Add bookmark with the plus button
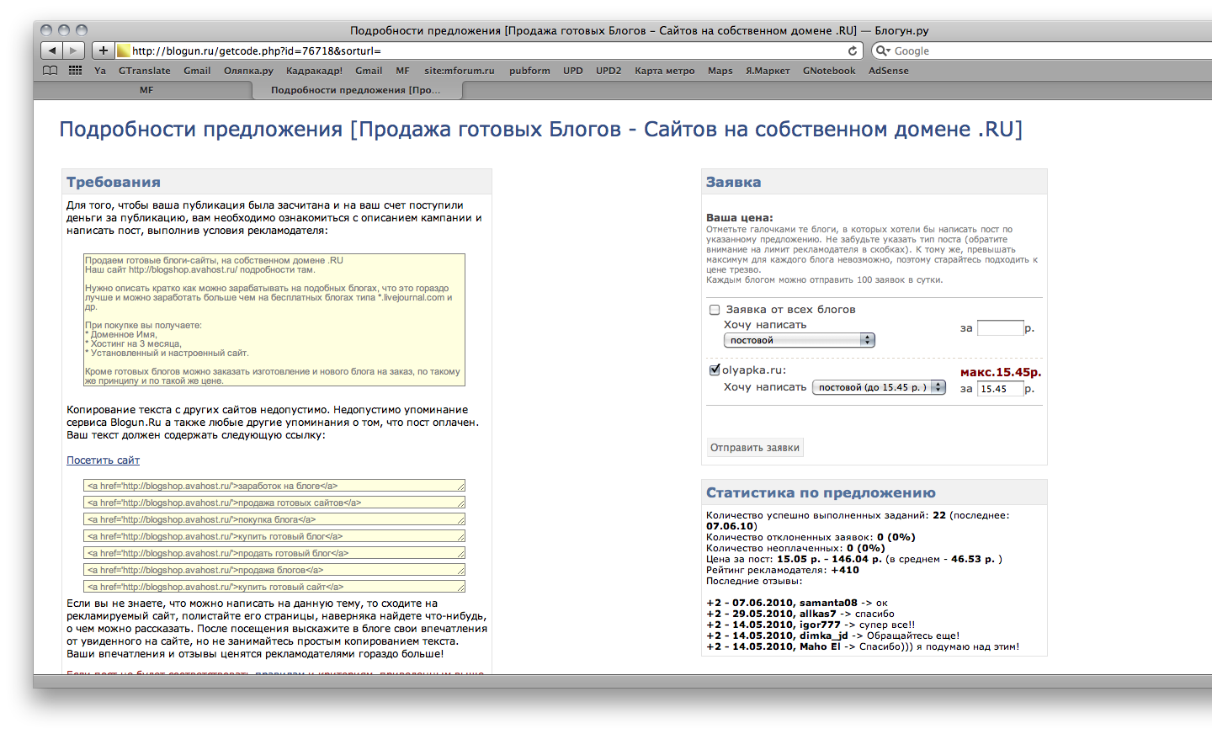The image size is (1212, 734). pos(103,51)
